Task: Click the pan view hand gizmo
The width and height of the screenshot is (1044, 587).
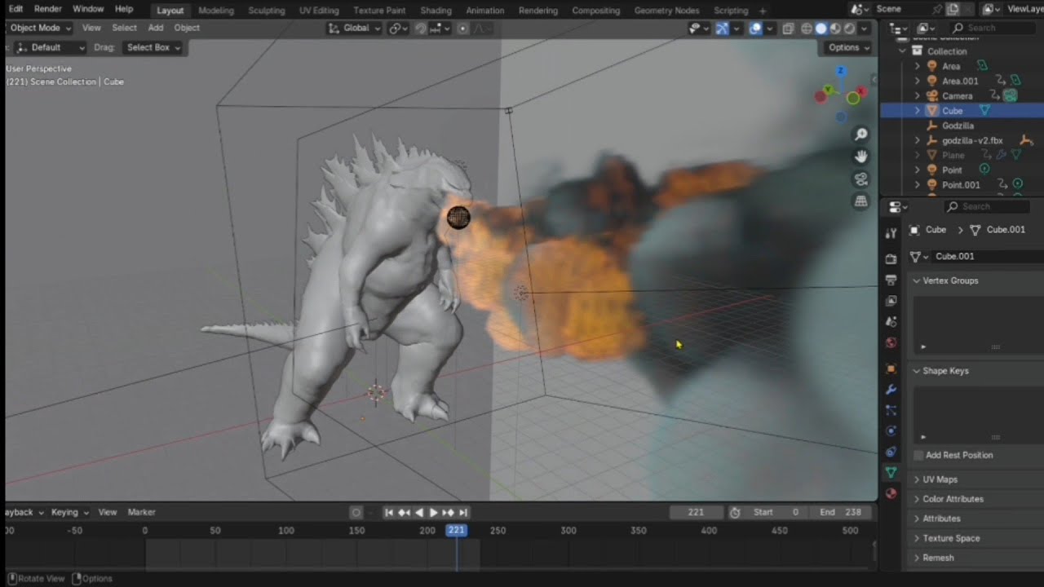Action: click(x=860, y=157)
